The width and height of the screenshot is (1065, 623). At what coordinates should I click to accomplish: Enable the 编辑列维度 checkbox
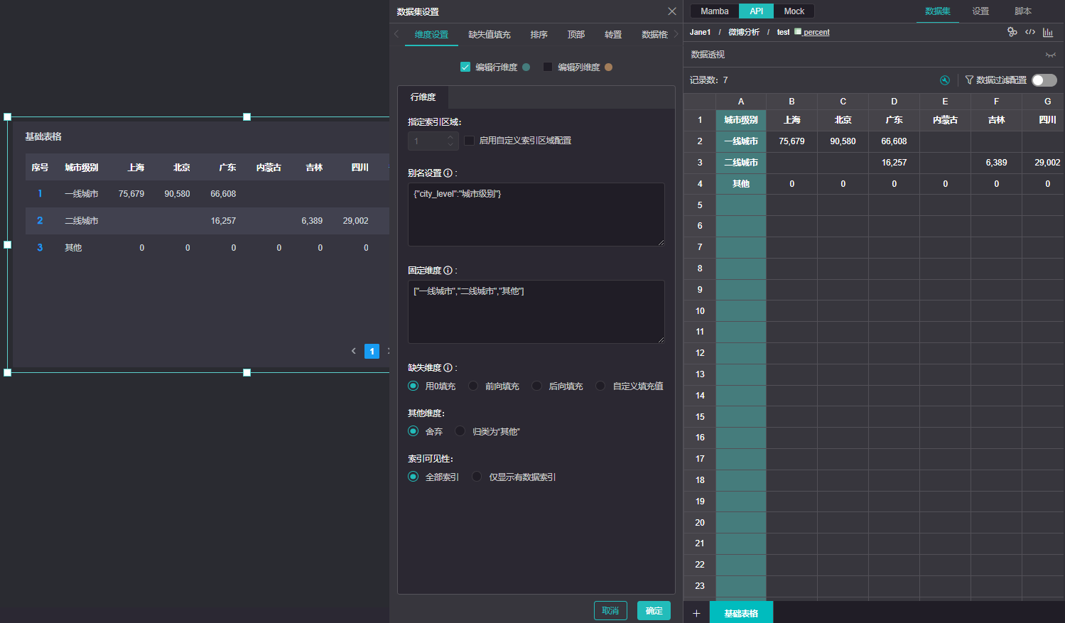pos(548,67)
